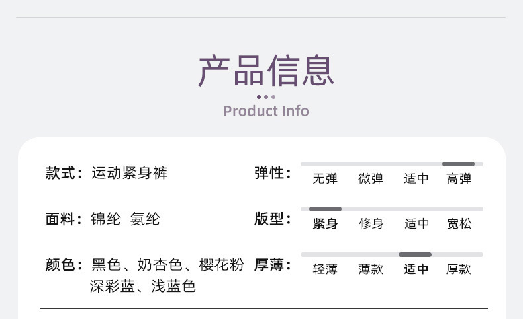
Task: Click the 产品信息 heading
Action: [266, 71]
